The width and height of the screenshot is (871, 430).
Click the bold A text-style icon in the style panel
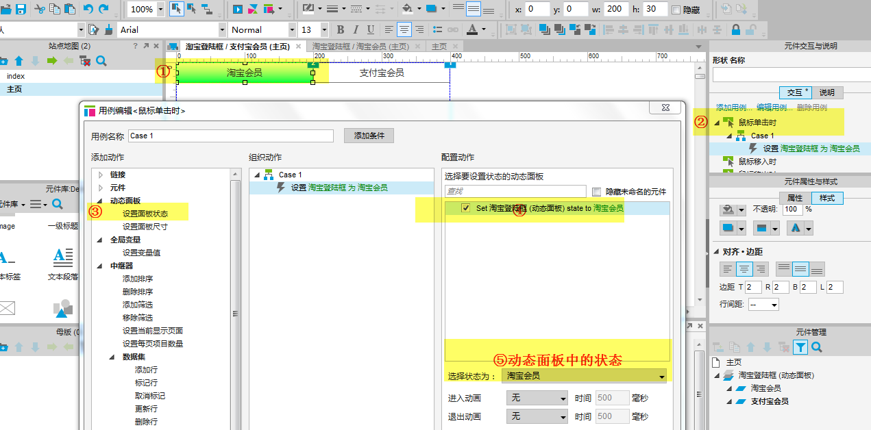coord(794,227)
